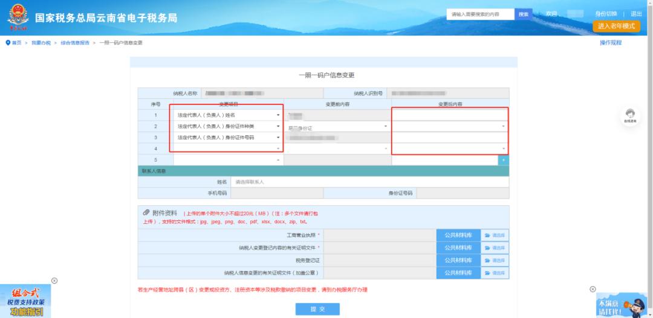Close the 不满意请找我 floating widget
Screen dimensions: 653x318
click(x=593, y=289)
